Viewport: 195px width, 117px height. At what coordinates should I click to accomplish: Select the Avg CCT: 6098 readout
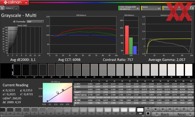click(69, 60)
